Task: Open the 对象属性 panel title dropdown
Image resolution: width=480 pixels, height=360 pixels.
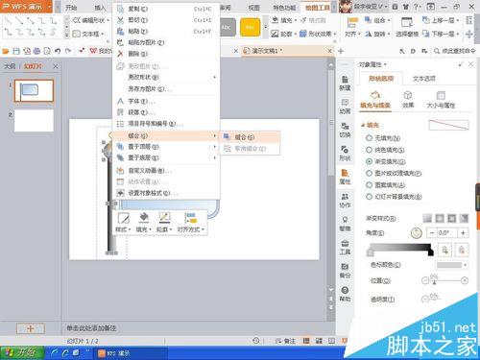Action: pos(385,64)
